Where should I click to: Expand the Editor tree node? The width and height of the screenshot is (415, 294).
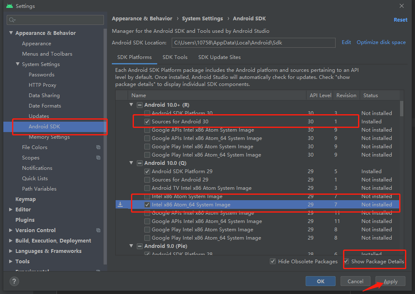pyautogui.click(x=11, y=209)
